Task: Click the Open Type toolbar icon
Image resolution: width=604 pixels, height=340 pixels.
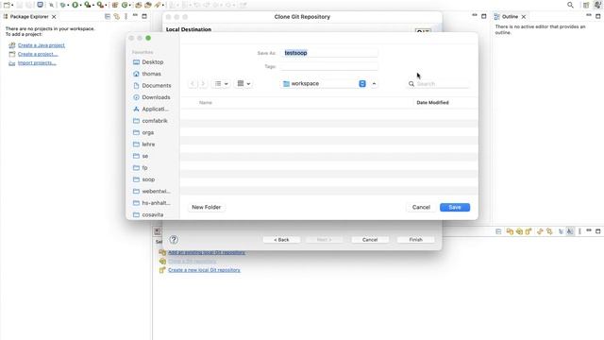Action: coord(139,5)
